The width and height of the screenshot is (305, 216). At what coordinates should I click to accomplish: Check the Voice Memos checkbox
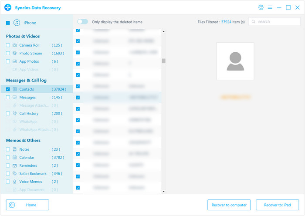[8, 182]
